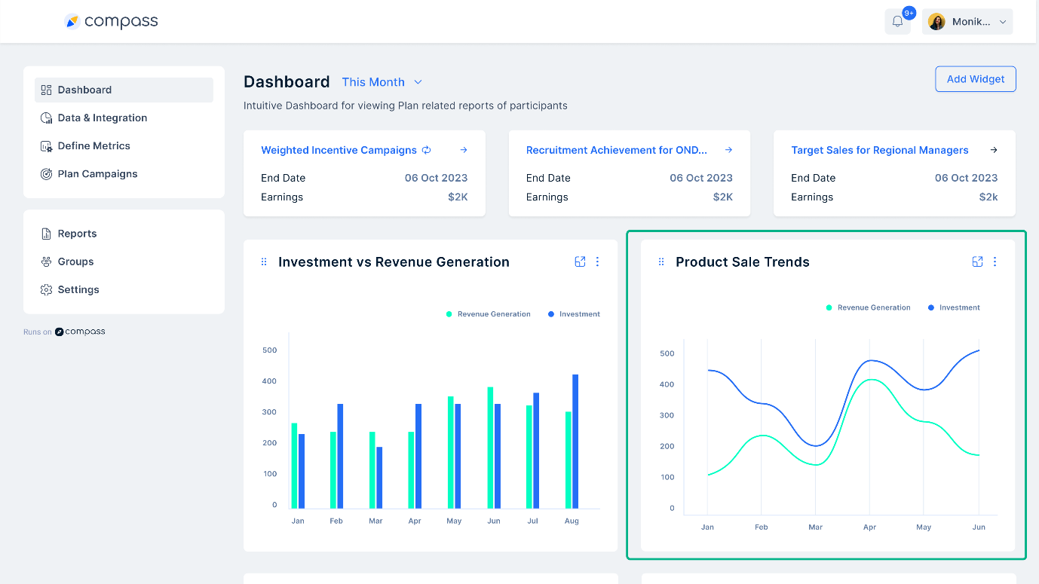Viewport: 1039px width, 584px height.
Task: Open the notification bell
Action: [x=897, y=21]
